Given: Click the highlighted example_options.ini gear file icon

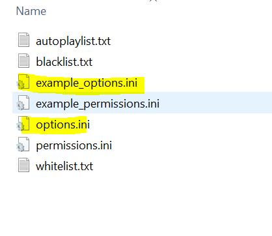Looking at the screenshot, I should [x=23, y=82].
